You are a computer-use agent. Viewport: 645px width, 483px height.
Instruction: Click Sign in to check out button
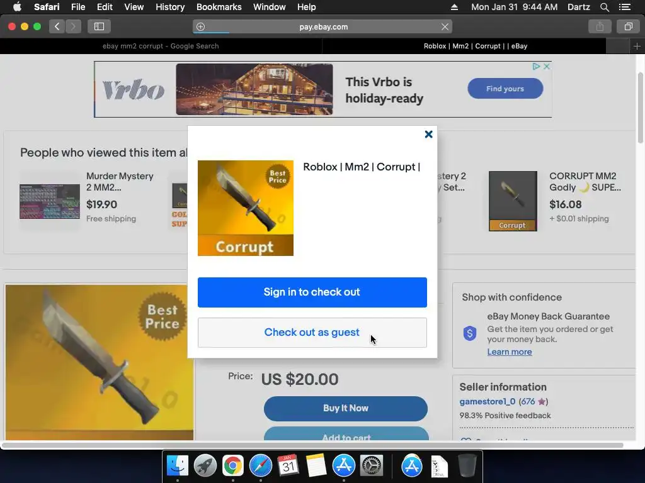pos(312,292)
